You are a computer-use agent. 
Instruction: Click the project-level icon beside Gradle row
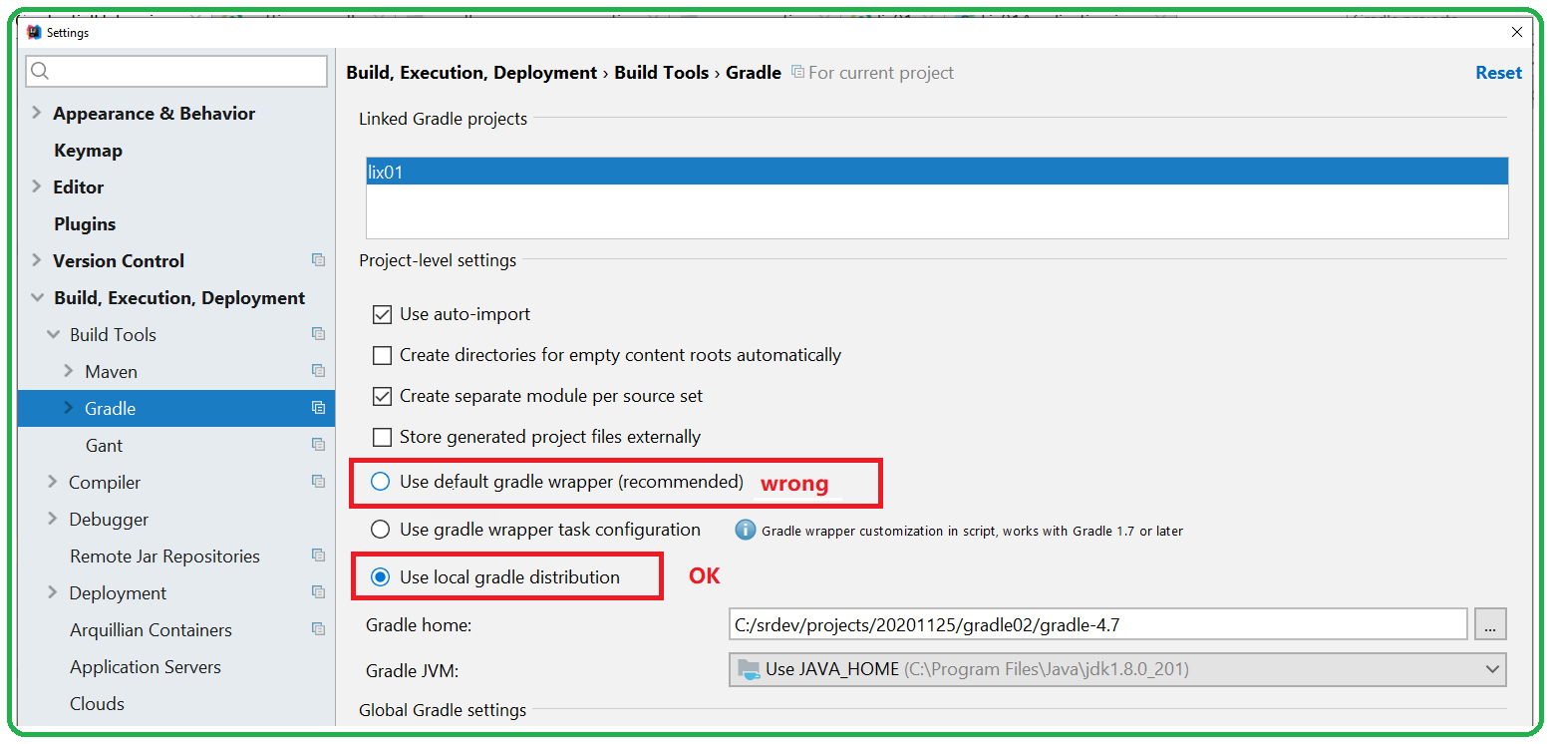[318, 408]
